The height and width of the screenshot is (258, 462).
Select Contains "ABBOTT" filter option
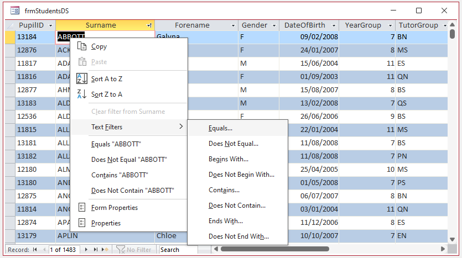point(129,175)
